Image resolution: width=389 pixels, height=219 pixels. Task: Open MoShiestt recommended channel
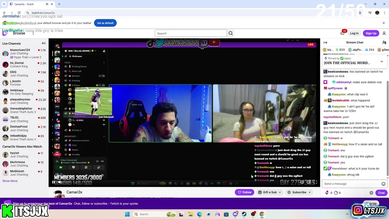24,173
